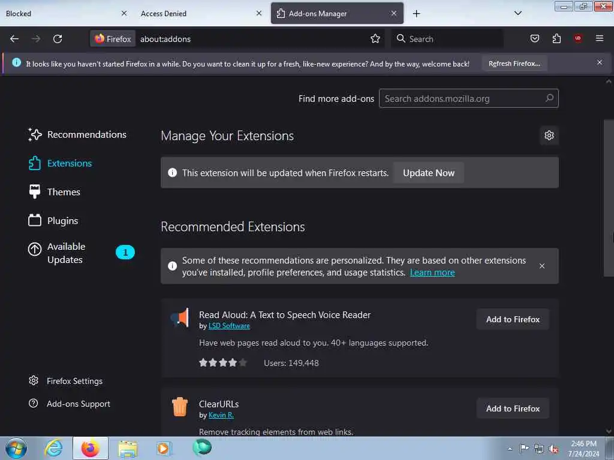Viewport: 614px width, 460px height.
Task: Click the Refresh Firefox button
Action: [514, 63]
